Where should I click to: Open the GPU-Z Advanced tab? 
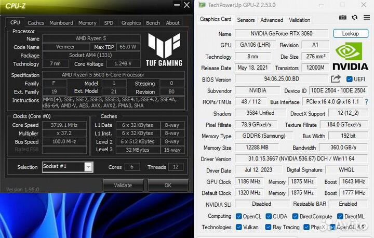click(272, 20)
